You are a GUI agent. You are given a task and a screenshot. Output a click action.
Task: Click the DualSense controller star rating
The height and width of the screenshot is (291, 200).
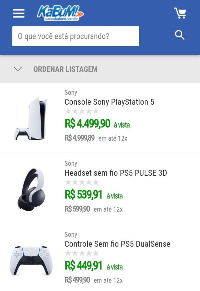point(82,253)
